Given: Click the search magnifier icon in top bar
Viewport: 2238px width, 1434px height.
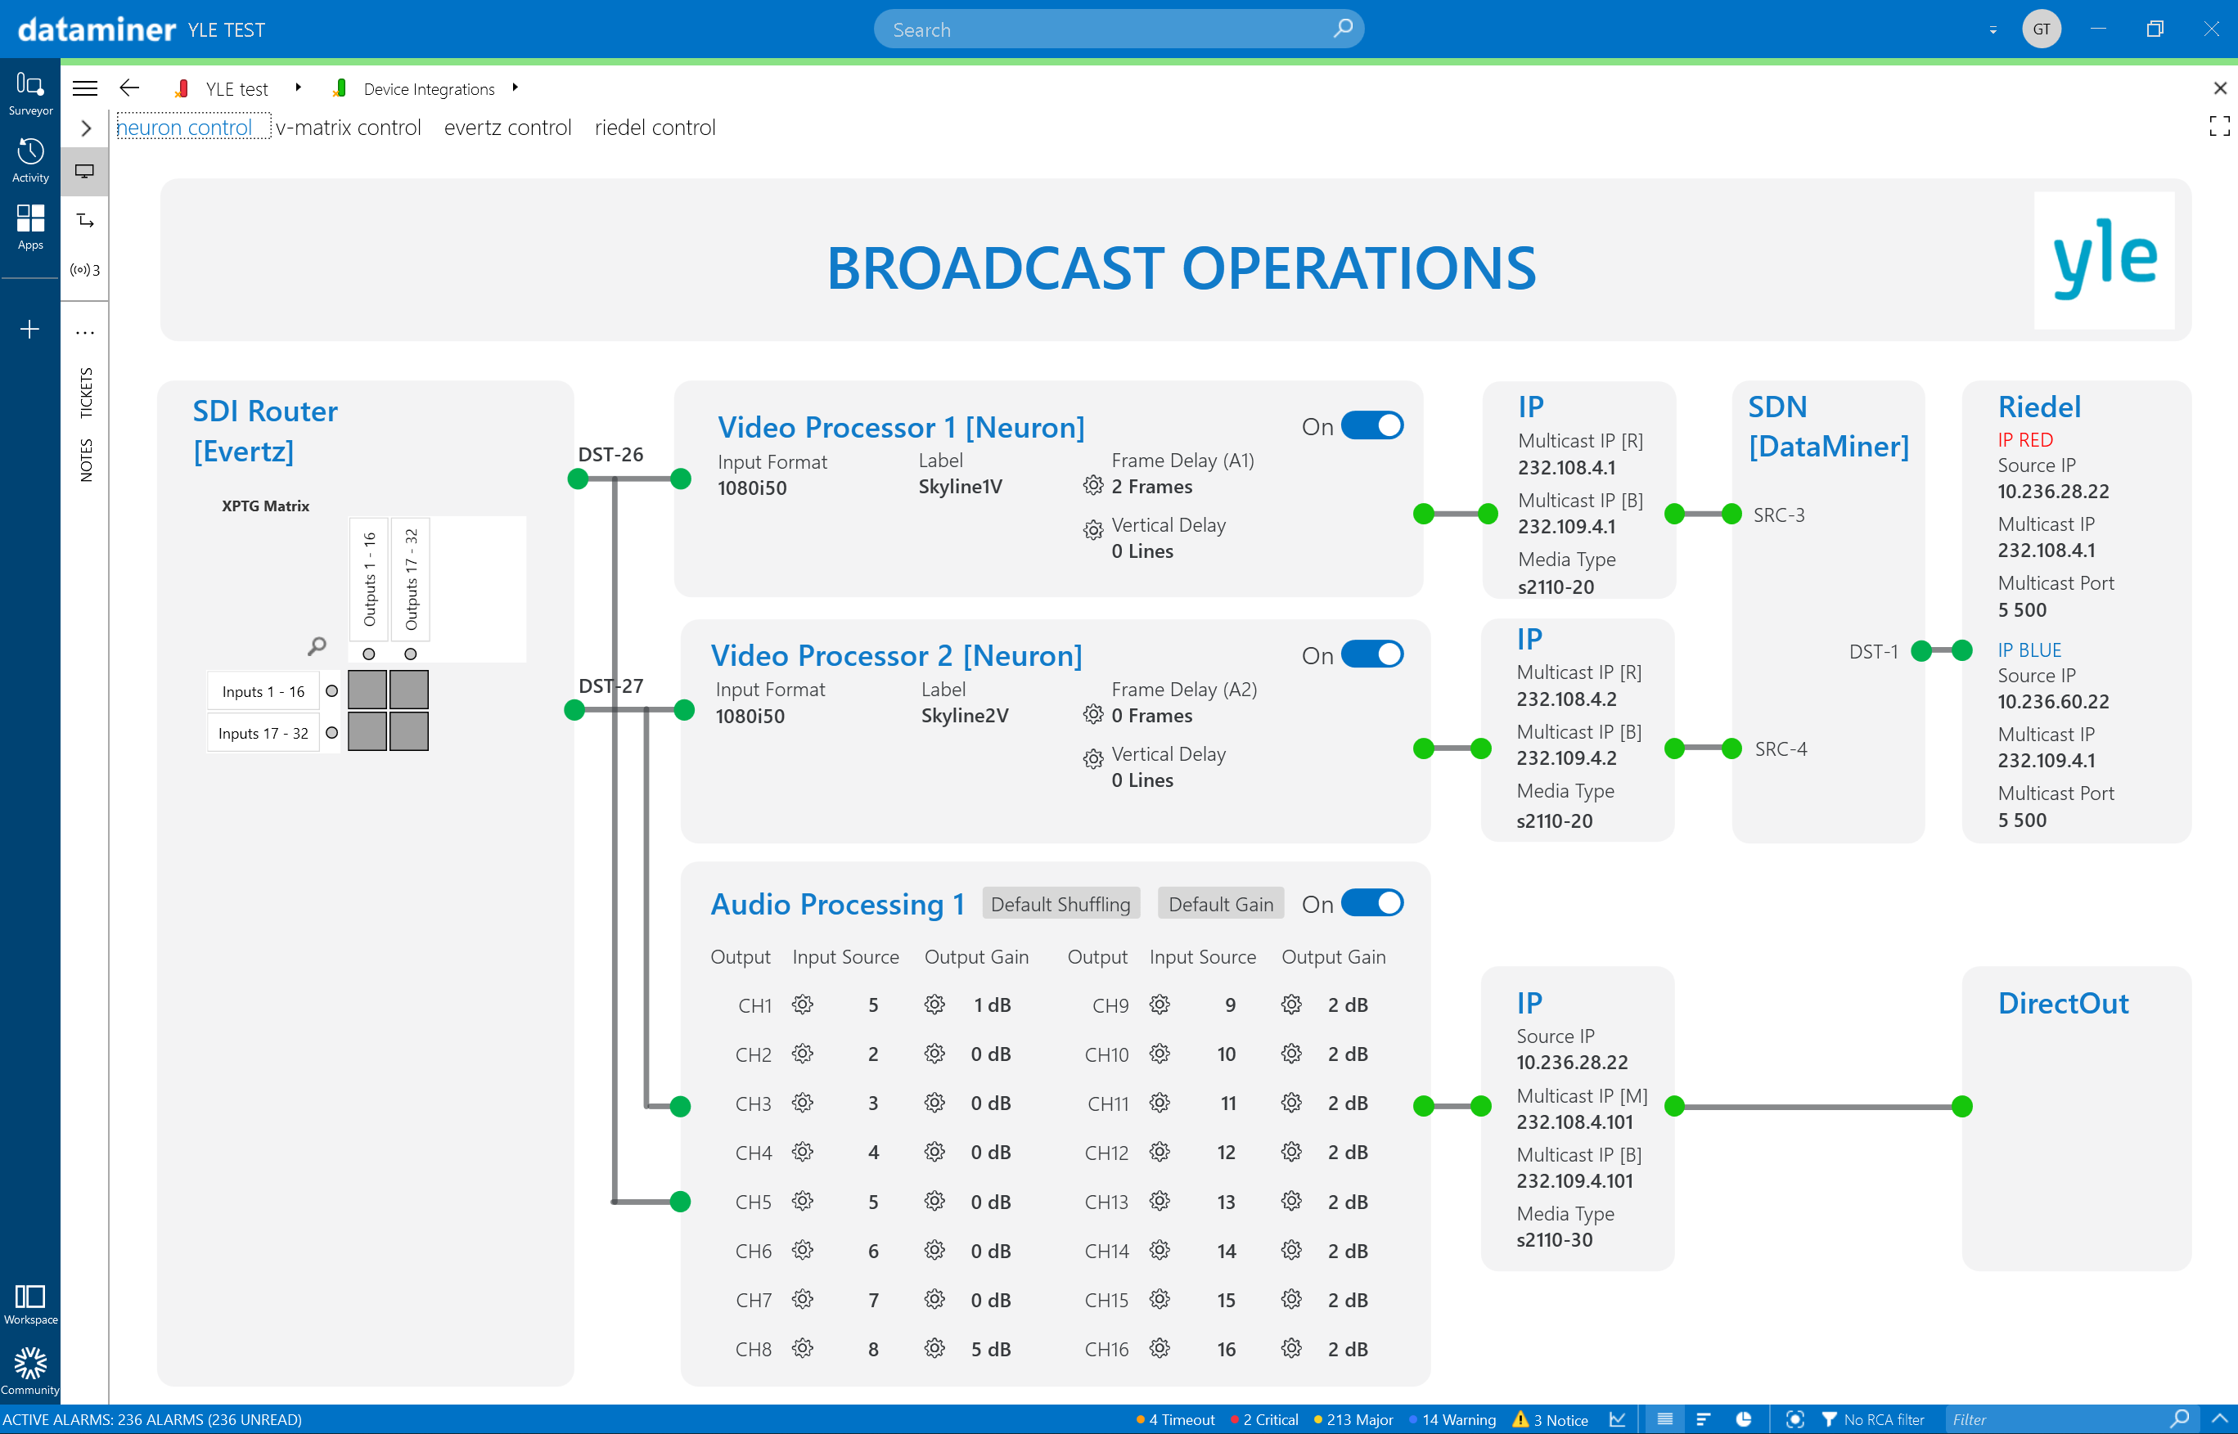Looking at the screenshot, I should (x=1342, y=29).
